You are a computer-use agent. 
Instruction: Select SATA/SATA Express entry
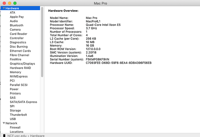coord(23,102)
